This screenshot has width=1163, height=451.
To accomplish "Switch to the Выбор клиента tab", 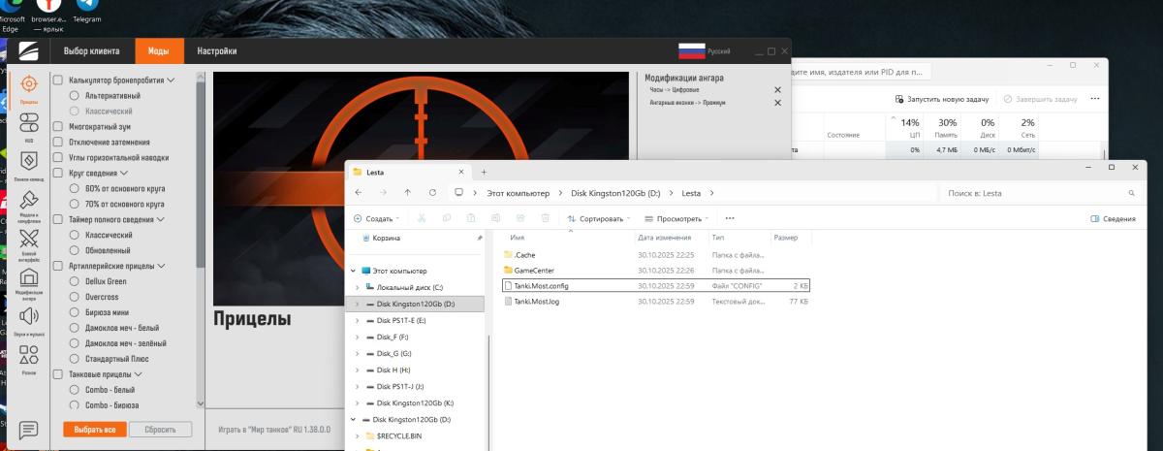I will click(91, 51).
